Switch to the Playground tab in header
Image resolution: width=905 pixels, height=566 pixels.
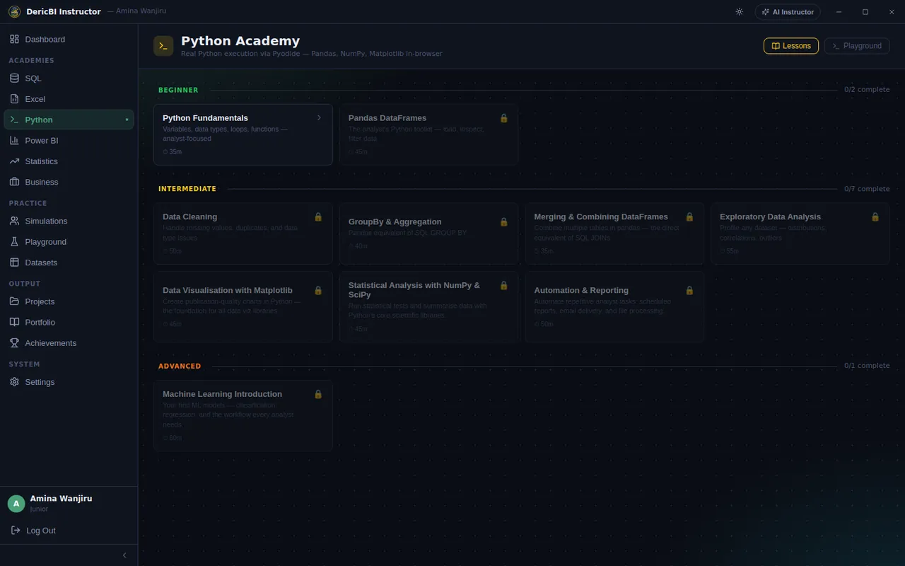pos(857,46)
